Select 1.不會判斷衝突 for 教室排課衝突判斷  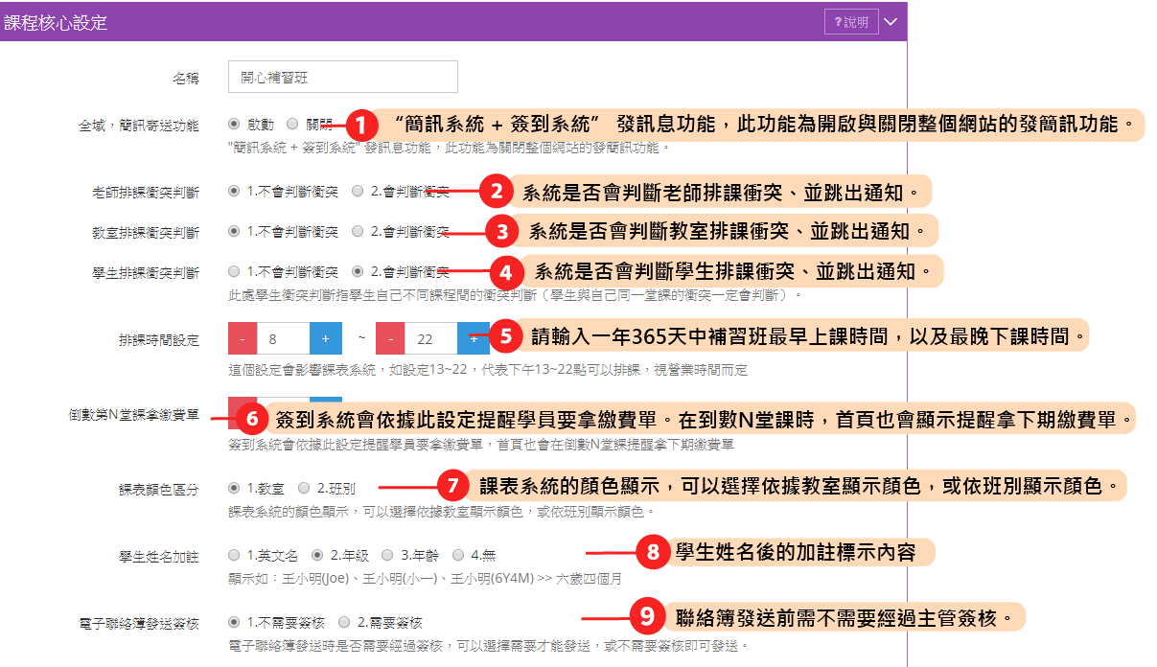coord(235,231)
